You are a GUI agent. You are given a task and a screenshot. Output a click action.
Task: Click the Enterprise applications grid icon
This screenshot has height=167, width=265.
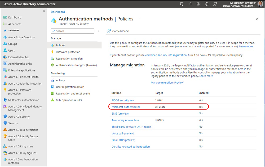5,70
